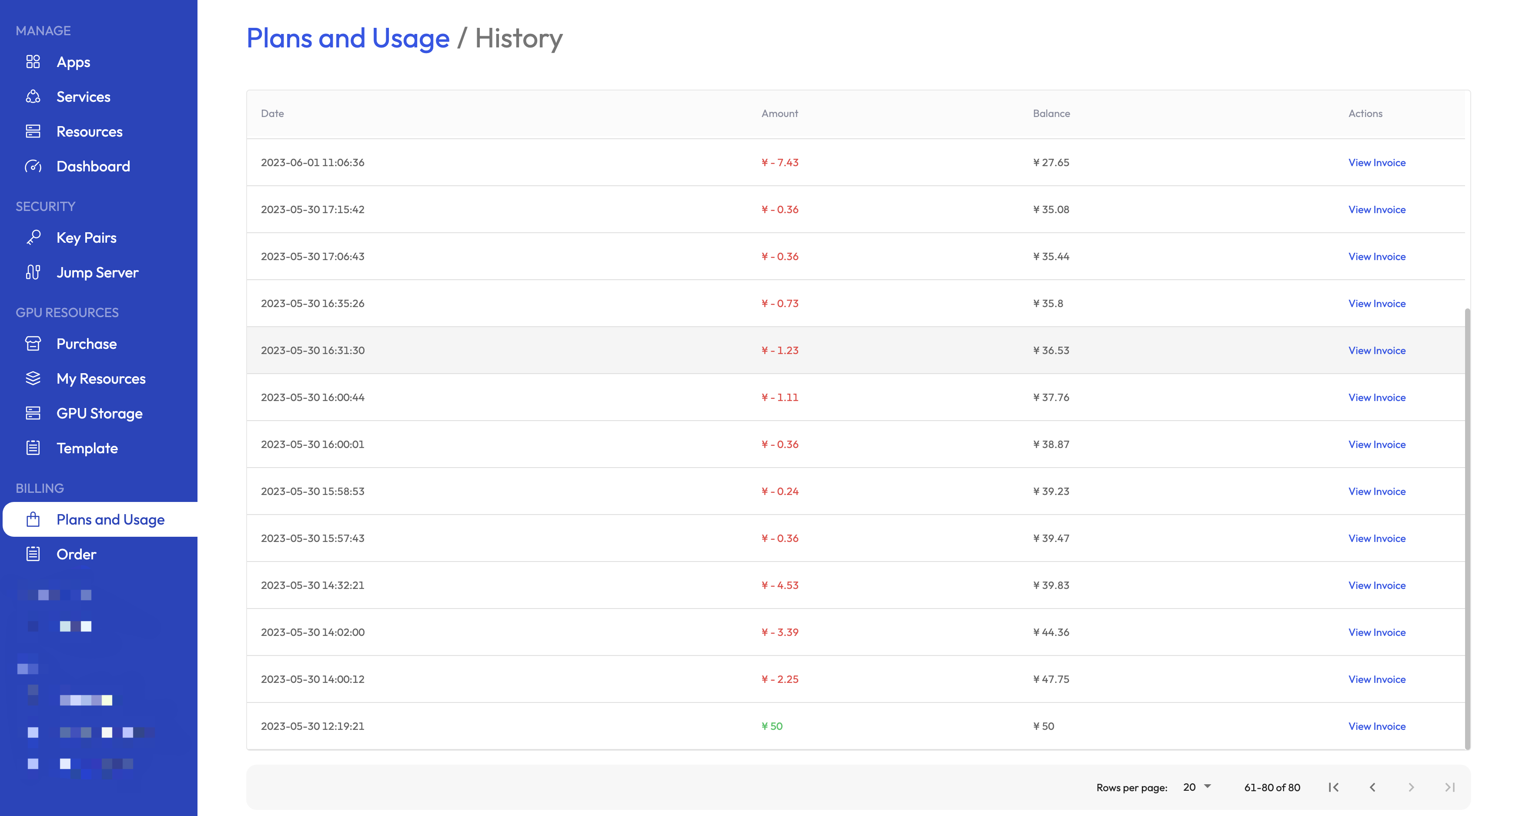Click the Services icon in sidebar
This screenshot has height=816, width=1519.
click(x=33, y=97)
